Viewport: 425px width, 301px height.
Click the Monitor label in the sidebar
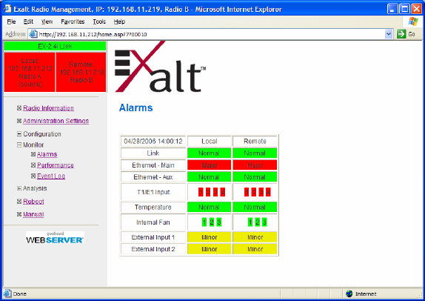[x=33, y=145]
